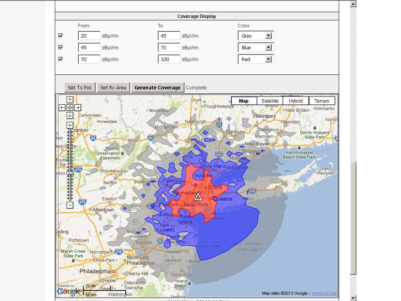
Task: Toggle the 45 to 70 coverage row checkbox
Action: click(x=61, y=47)
